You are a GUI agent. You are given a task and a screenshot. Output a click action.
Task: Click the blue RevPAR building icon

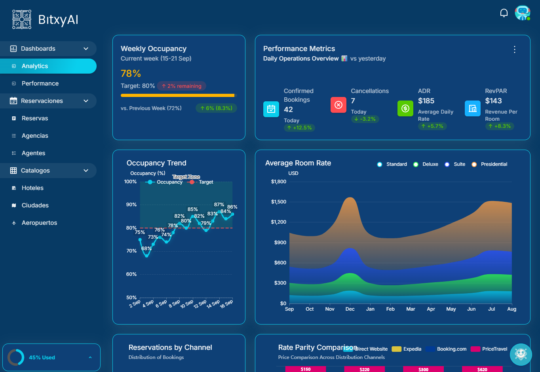(472, 108)
